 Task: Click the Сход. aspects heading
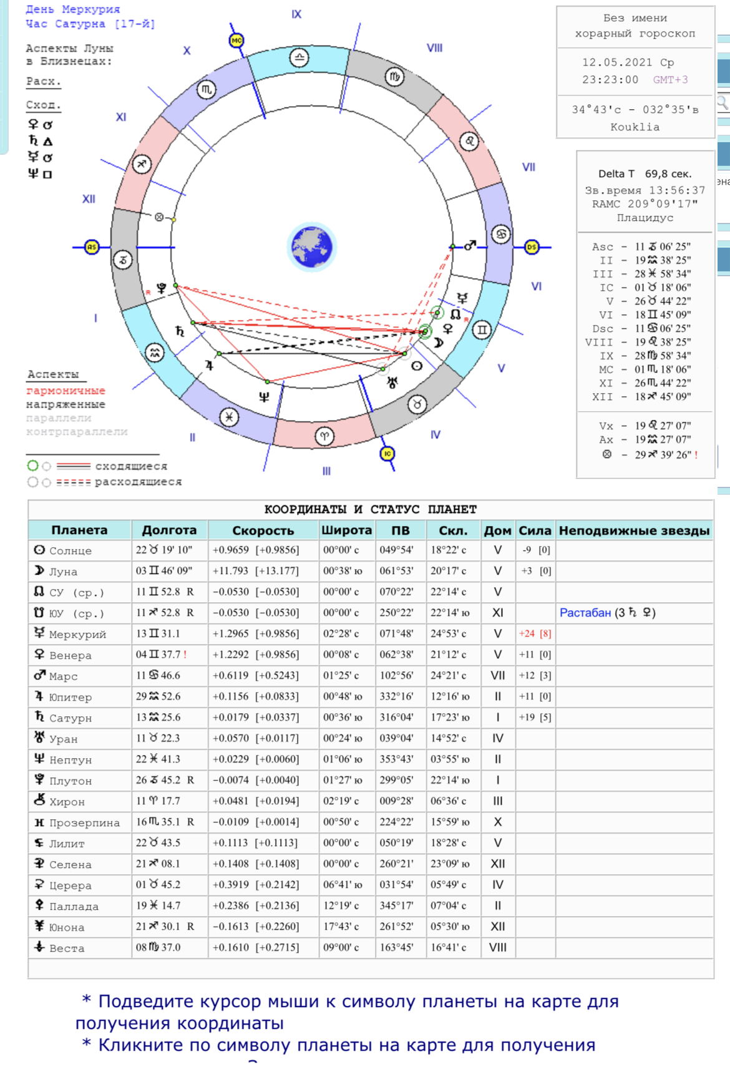click(44, 105)
